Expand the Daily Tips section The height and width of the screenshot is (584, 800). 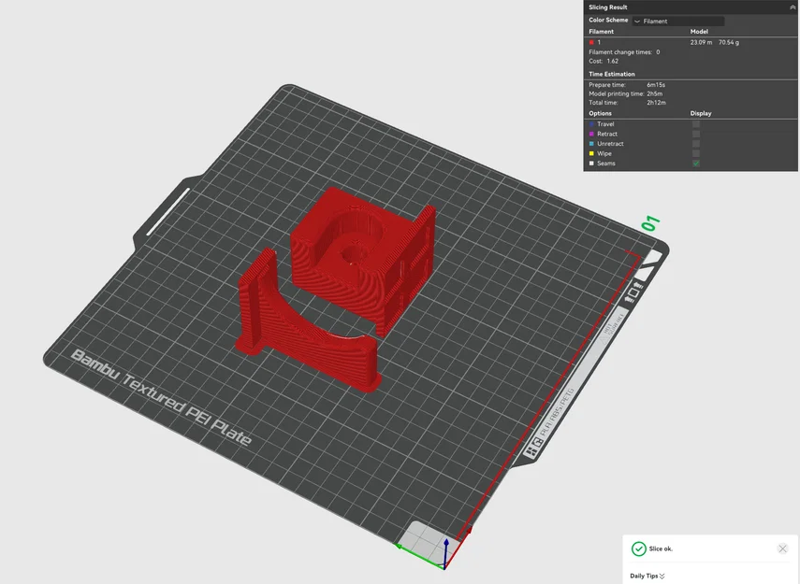pyautogui.click(x=647, y=576)
